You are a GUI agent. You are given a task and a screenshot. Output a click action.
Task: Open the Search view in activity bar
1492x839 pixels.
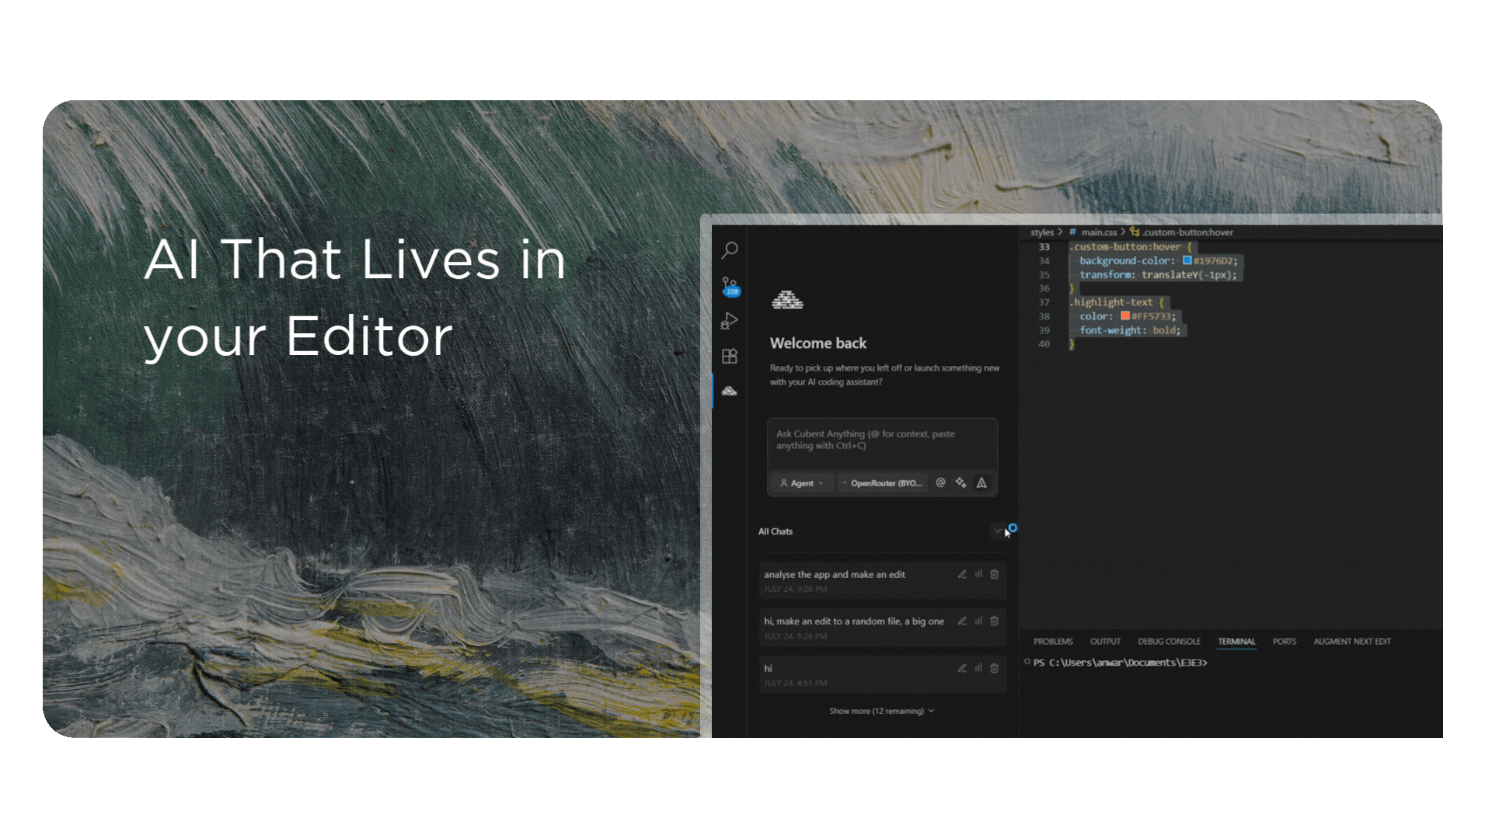730,250
